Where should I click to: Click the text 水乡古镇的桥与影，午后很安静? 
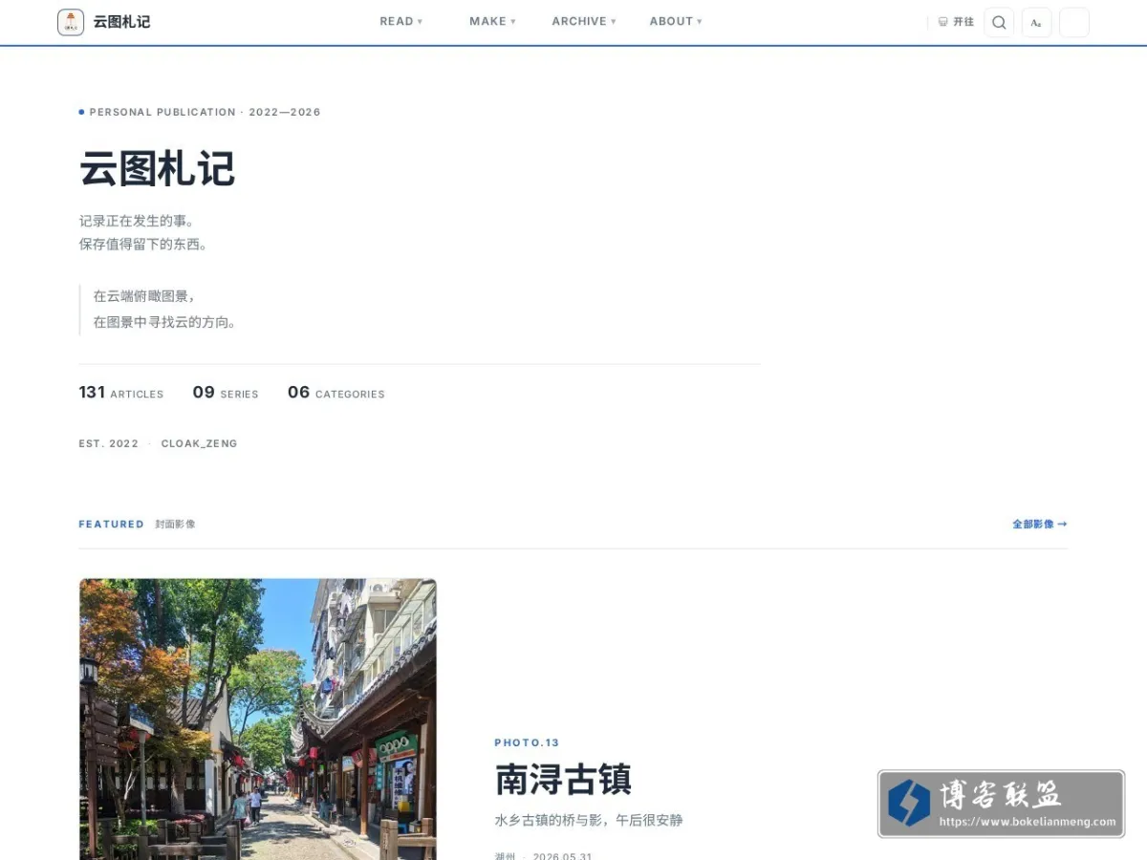589,820
